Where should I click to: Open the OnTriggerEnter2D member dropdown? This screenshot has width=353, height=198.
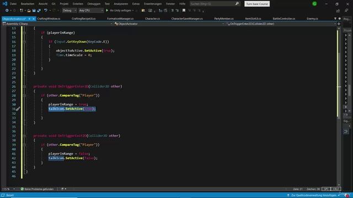tap(281, 24)
